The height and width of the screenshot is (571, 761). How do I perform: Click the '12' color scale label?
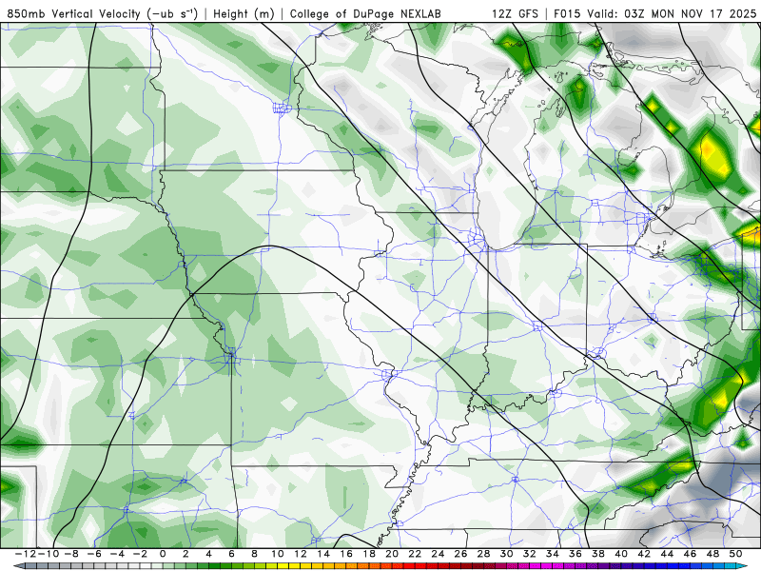point(301,554)
